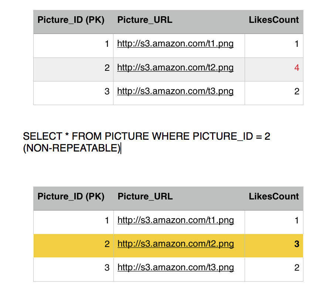Screen dimensions: 323x292
Task: Click the bottom table's LikesCount header
Action: (x=274, y=197)
